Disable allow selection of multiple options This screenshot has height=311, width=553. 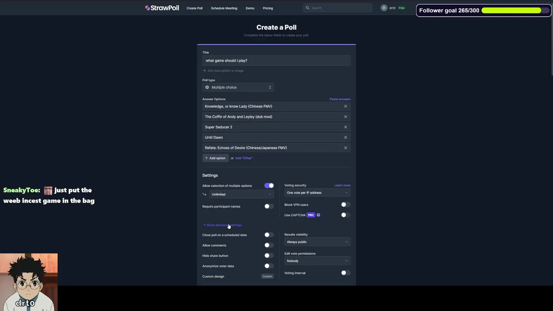click(269, 186)
